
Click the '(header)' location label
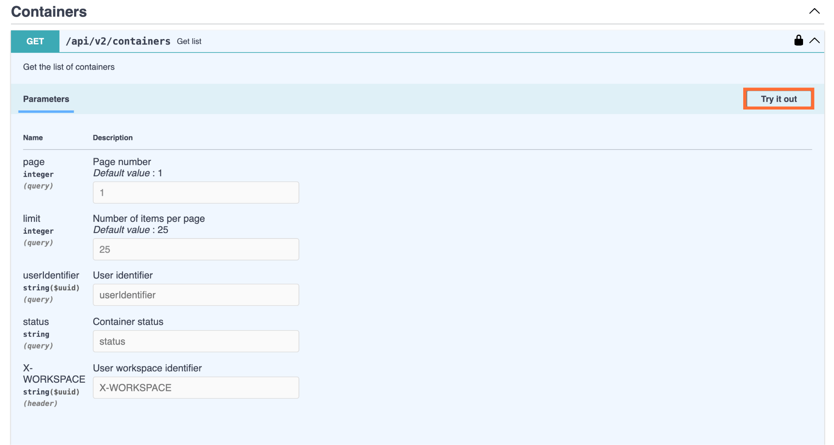40,403
